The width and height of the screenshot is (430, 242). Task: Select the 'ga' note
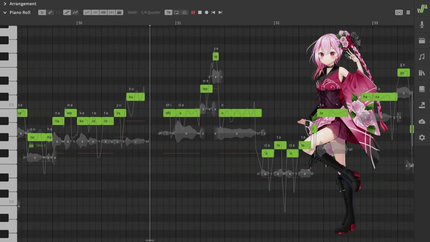click(403, 73)
